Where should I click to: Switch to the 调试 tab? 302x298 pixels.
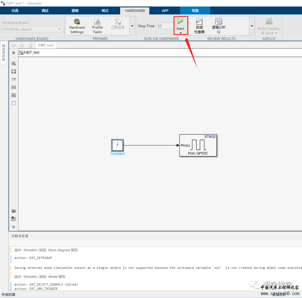pyautogui.click(x=45, y=10)
